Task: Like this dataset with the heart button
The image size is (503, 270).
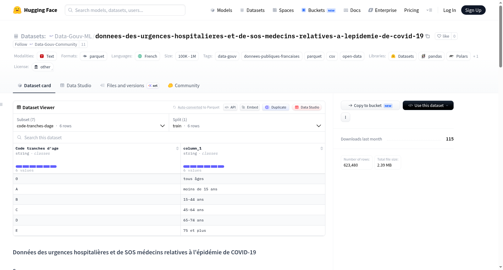Action: tap(443, 36)
